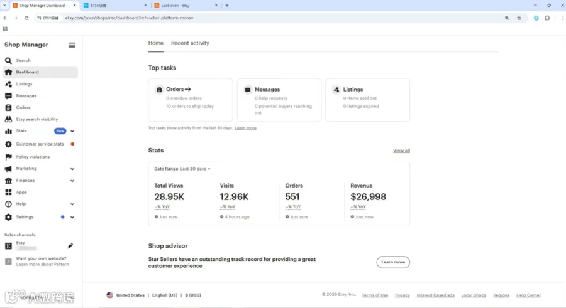Open the Privacy footer link

[x=402, y=295]
